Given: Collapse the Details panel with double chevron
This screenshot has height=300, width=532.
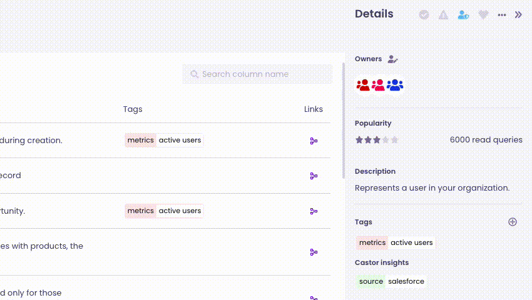Looking at the screenshot, I should [x=518, y=15].
